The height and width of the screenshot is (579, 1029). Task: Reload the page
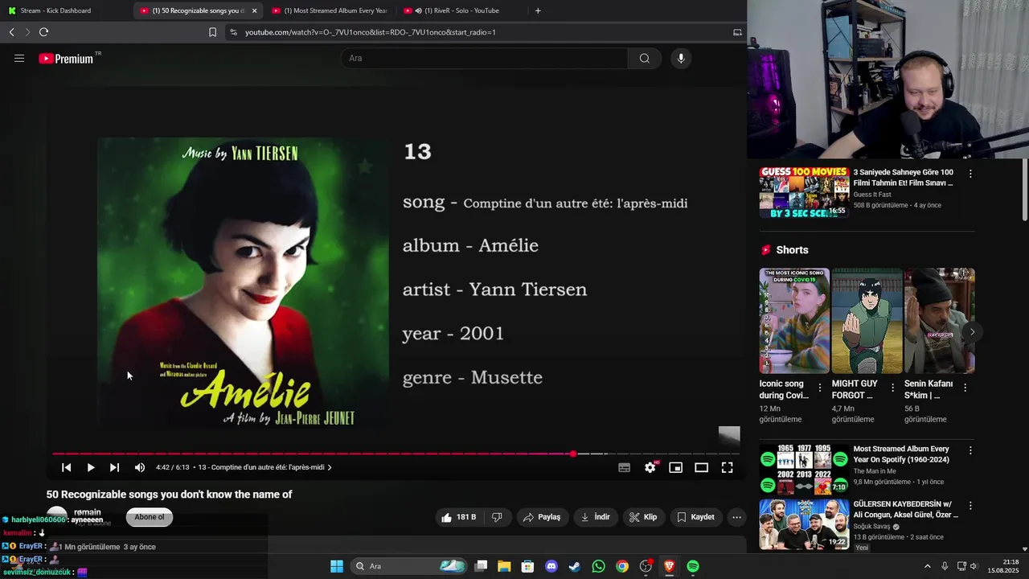[x=43, y=32]
